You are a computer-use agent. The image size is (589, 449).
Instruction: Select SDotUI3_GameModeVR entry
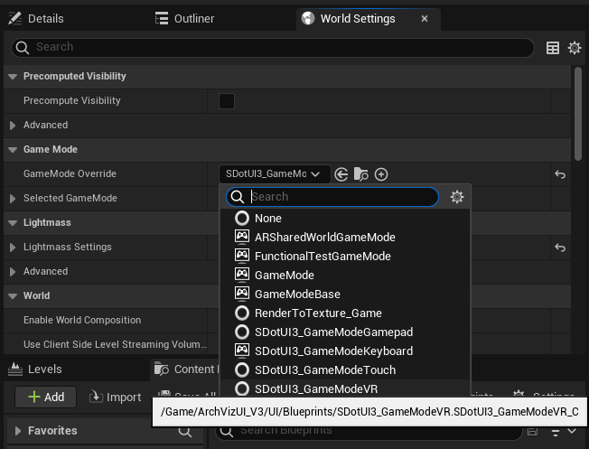pyautogui.click(x=344, y=388)
